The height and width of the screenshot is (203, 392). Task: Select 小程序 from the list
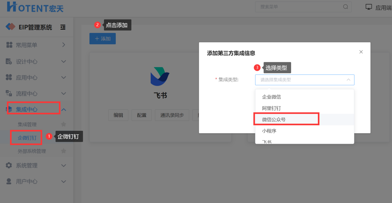(x=304, y=131)
